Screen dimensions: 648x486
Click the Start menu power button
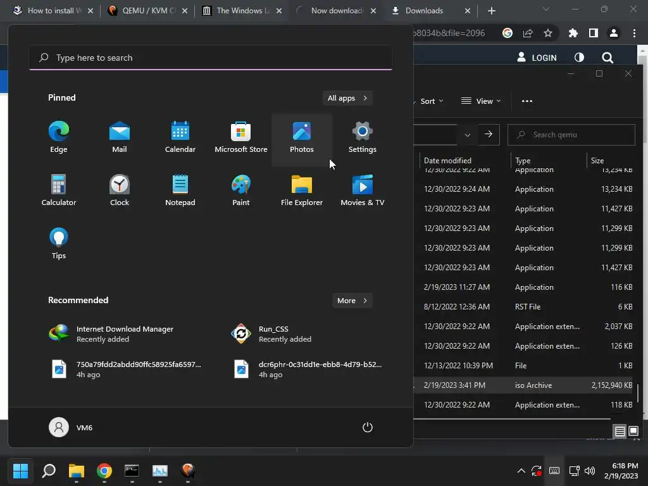368,427
